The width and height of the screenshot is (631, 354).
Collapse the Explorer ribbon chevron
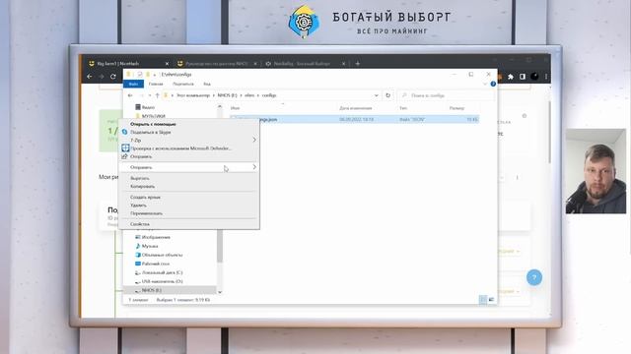[485, 84]
